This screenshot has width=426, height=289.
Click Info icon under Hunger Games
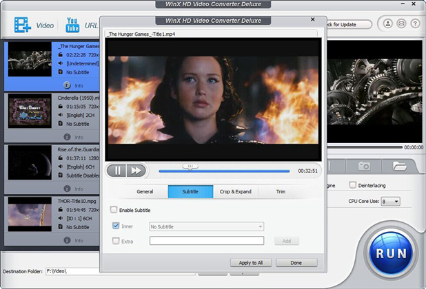(x=67, y=85)
